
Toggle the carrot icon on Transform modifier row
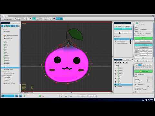click(130, 43)
